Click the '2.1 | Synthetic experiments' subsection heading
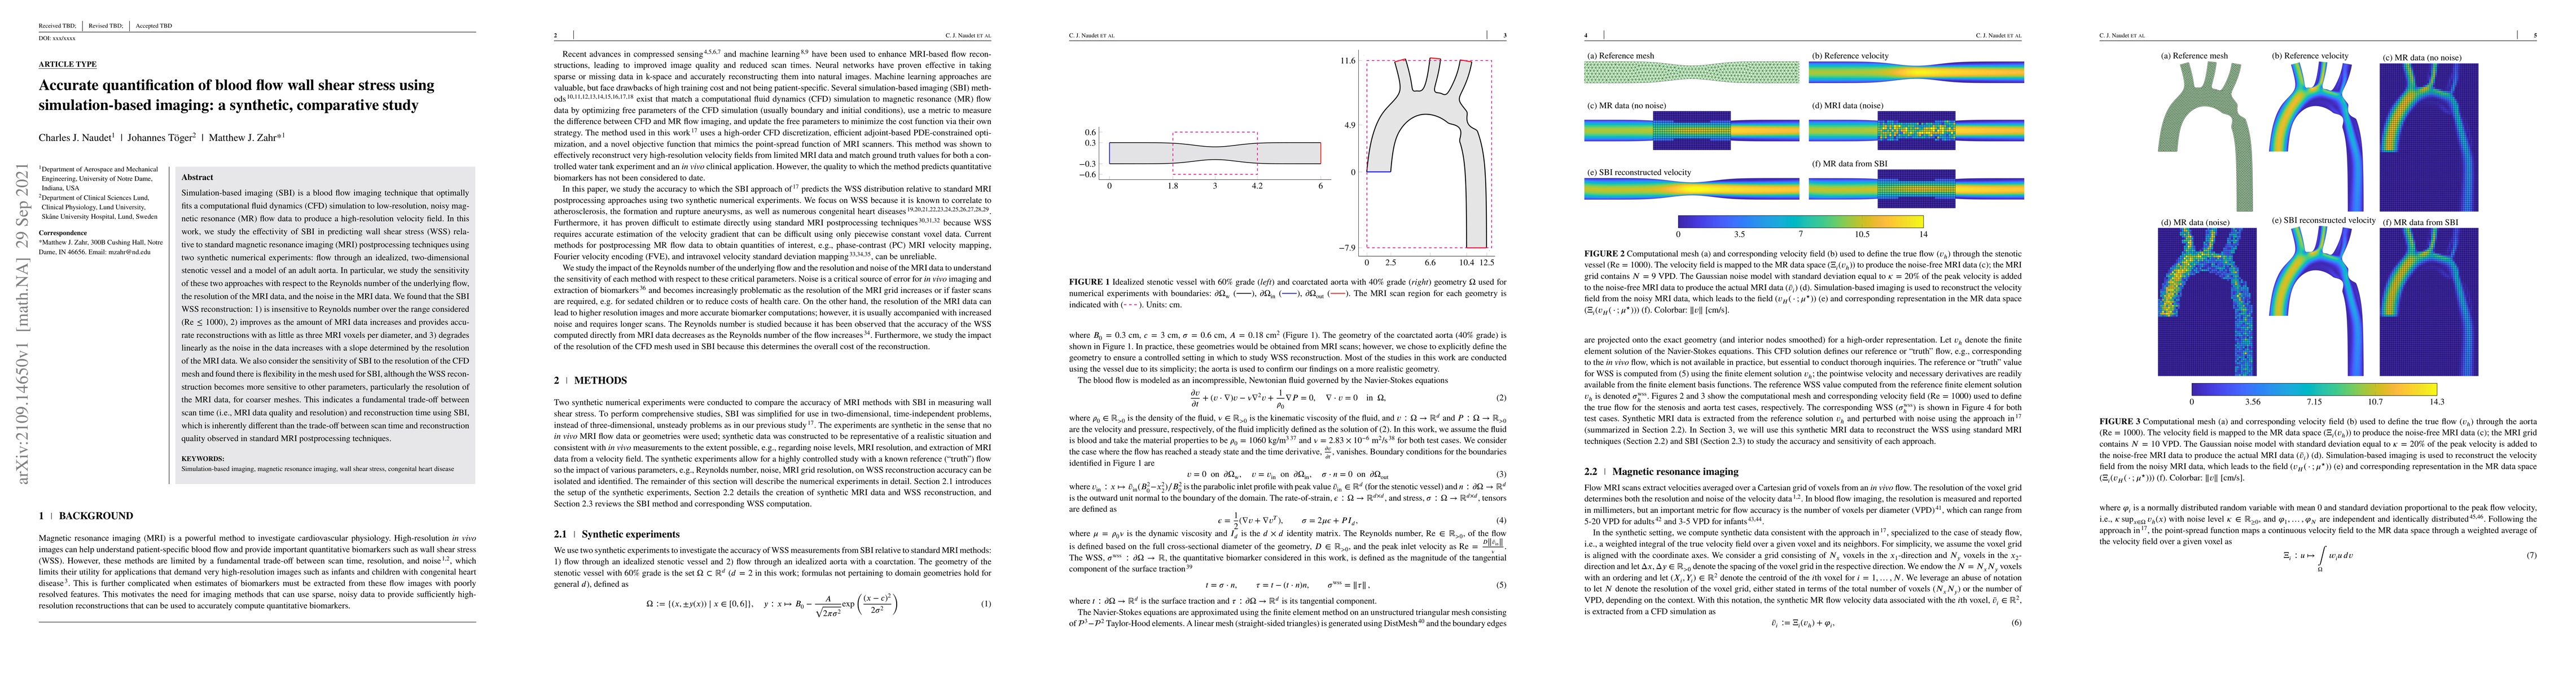This screenshot has height=677, width=2576. click(617, 534)
